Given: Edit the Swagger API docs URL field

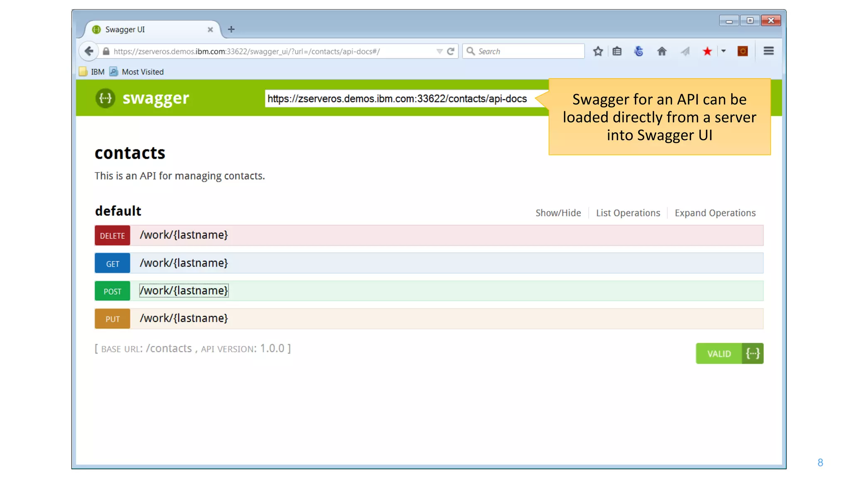Looking at the screenshot, I should [406, 99].
